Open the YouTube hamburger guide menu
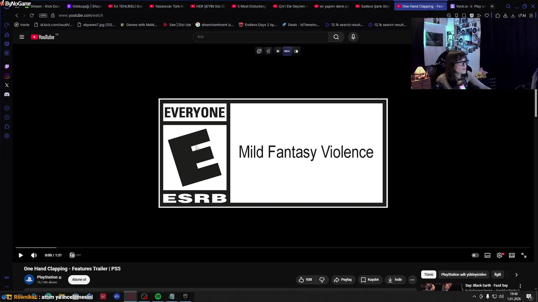This screenshot has width=538, height=302. [x=22, y=37]
